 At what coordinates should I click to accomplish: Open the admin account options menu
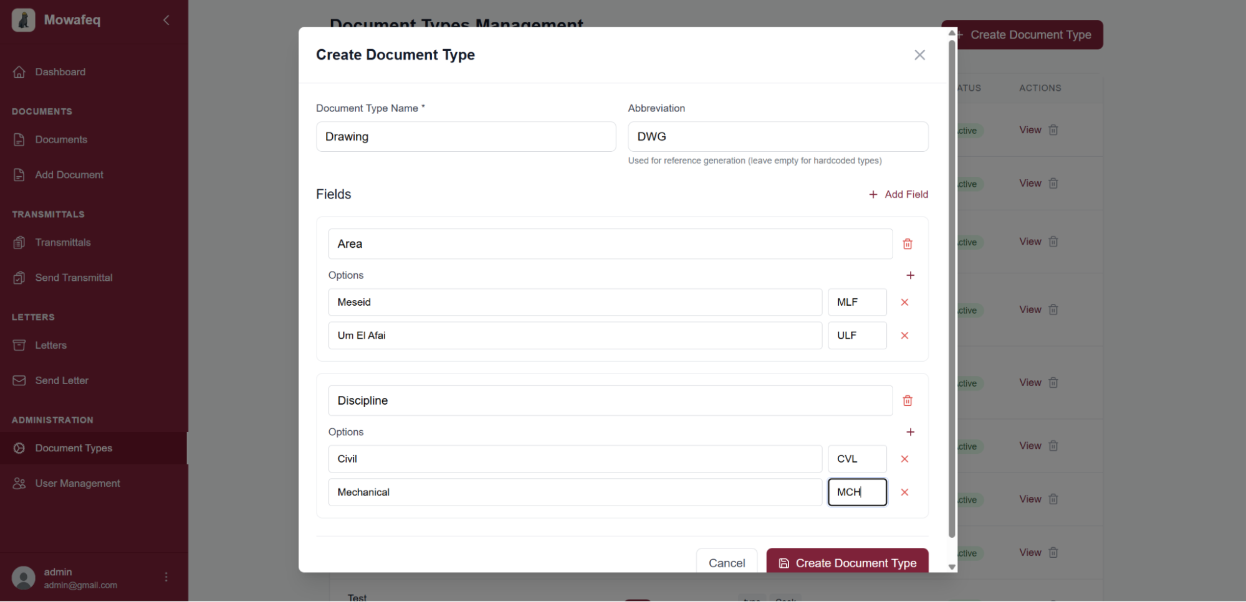pyautogui.click(x=166, y=577)
